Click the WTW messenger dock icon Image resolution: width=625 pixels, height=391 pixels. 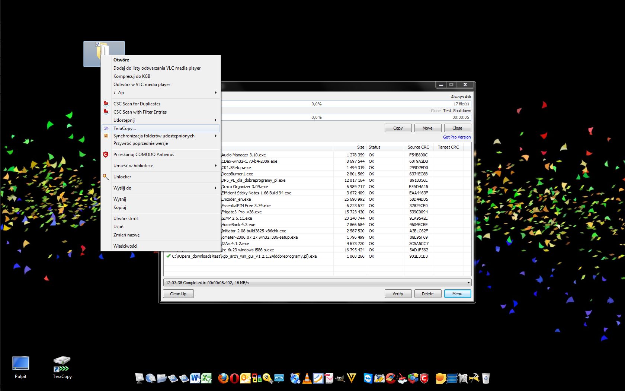[x=279, y=378]
